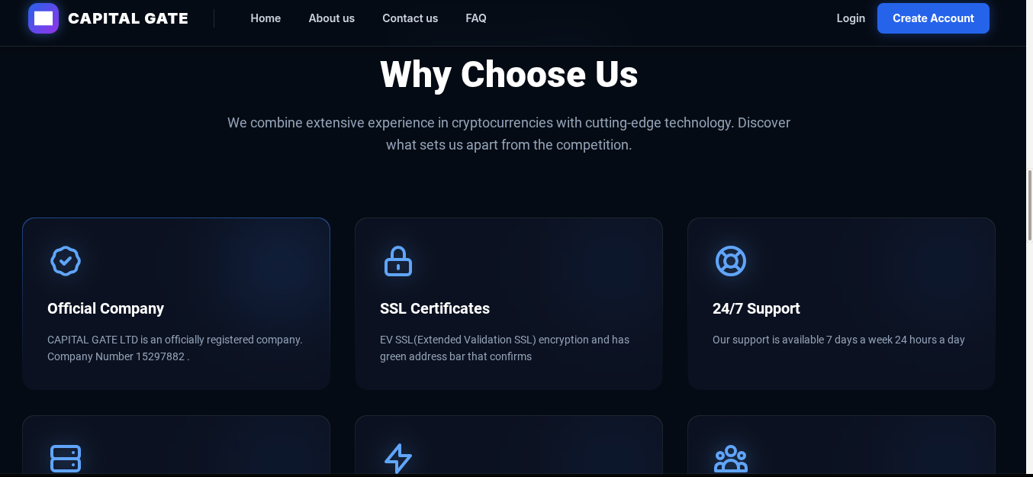Go to the About us page
The height and width of the screenshot is (477, 1033).
331,18
